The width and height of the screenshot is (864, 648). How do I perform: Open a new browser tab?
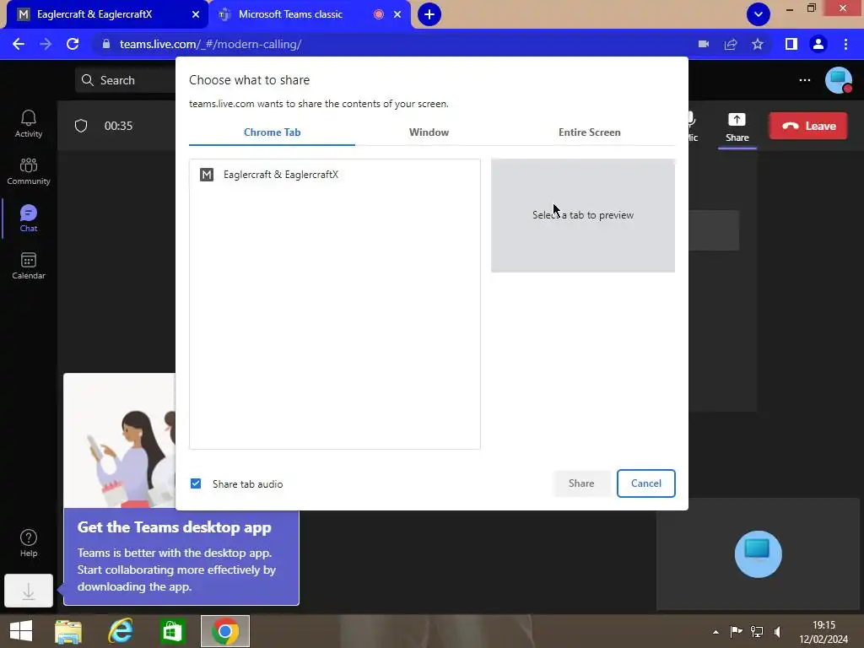(x=429, y=14)
